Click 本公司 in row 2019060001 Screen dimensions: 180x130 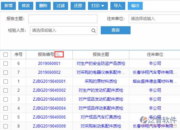[155, 63]
